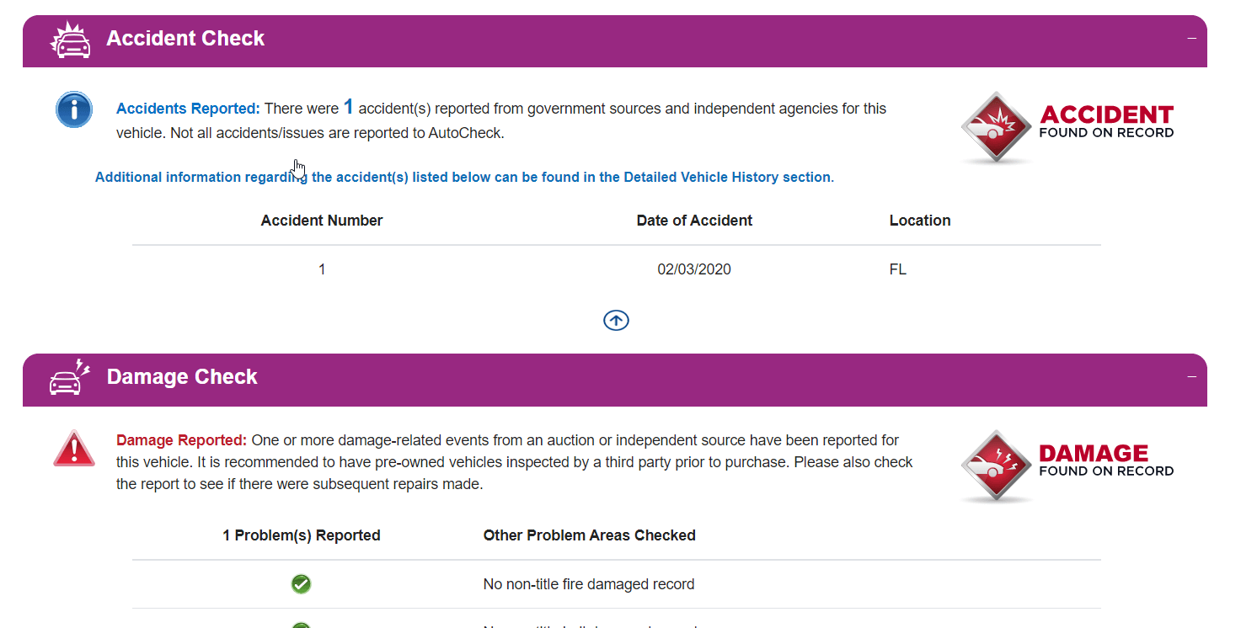The height and width of the screenshot is (628, 1241).
Task: Click the back-to-top arrow circle icon
Action: pyautogui.click(x=616, y=321)
